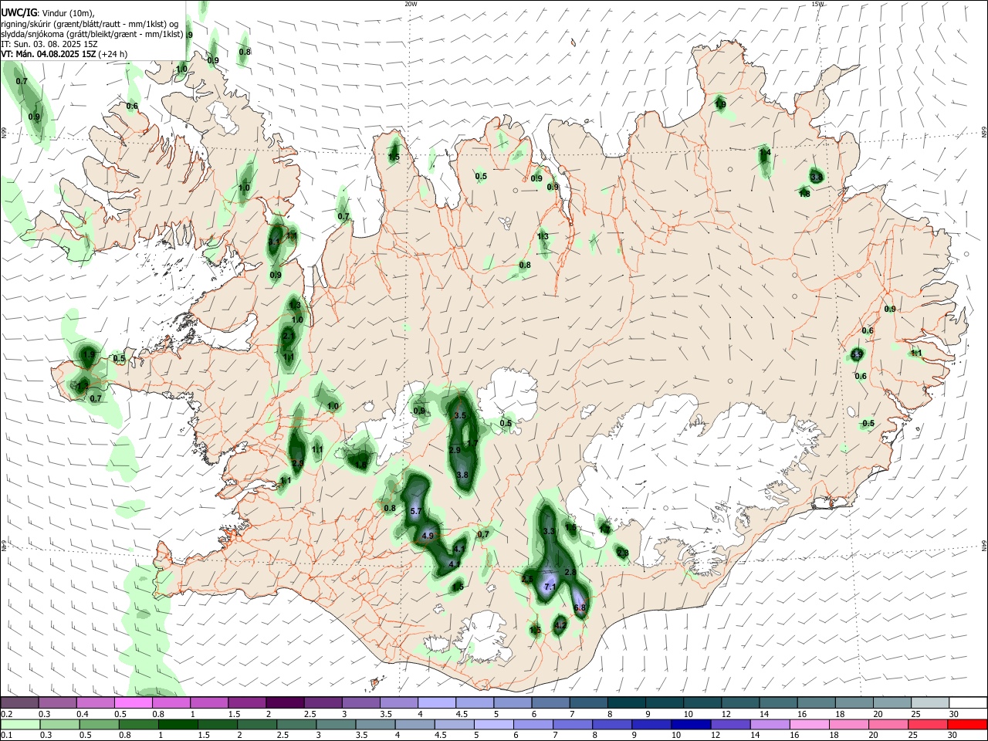Select the pale green 0.1 swatch in the bottom rain scale
988x741 pixels.
pyautogui.click(x=20, y=724)
